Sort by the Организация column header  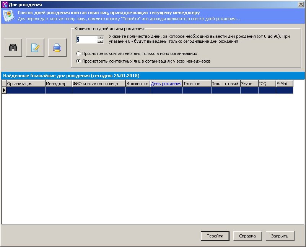click(26, 84)
